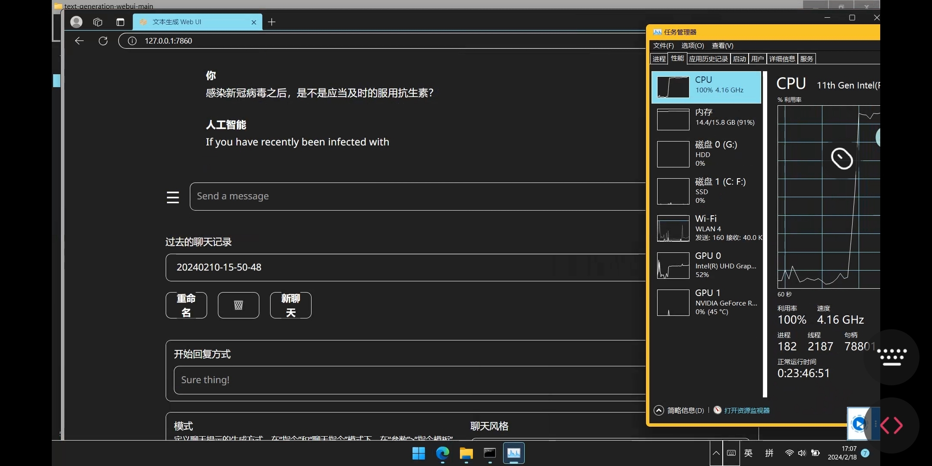This screenshot has height=466, width=932.
Task: Collapse to summary view with 简略信息 chevron
Action: [659, 410]
